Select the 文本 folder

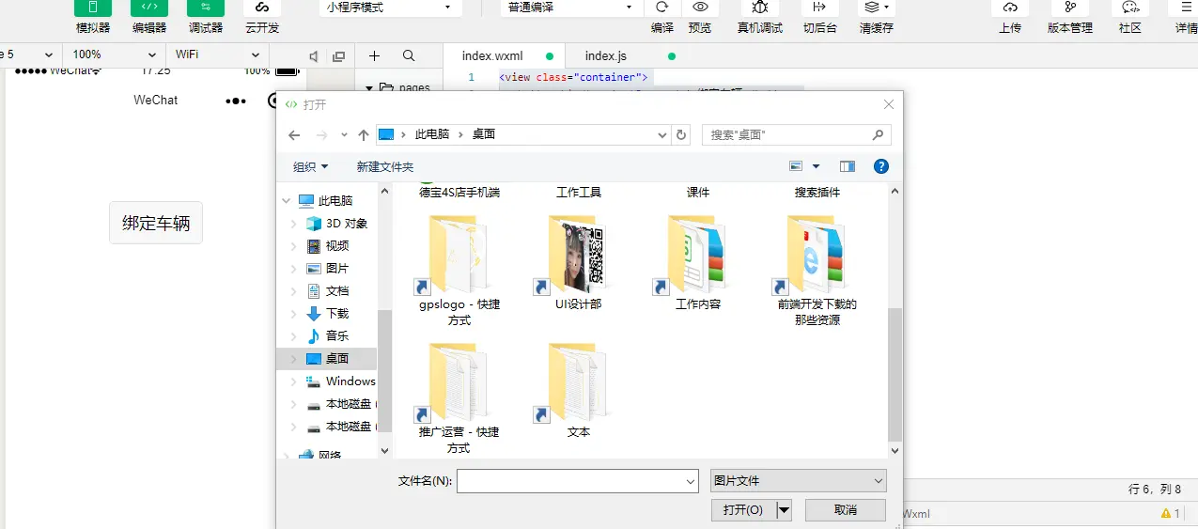coord(578,392)
